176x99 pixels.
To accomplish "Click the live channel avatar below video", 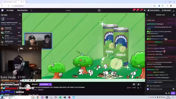I will point(28,87).
